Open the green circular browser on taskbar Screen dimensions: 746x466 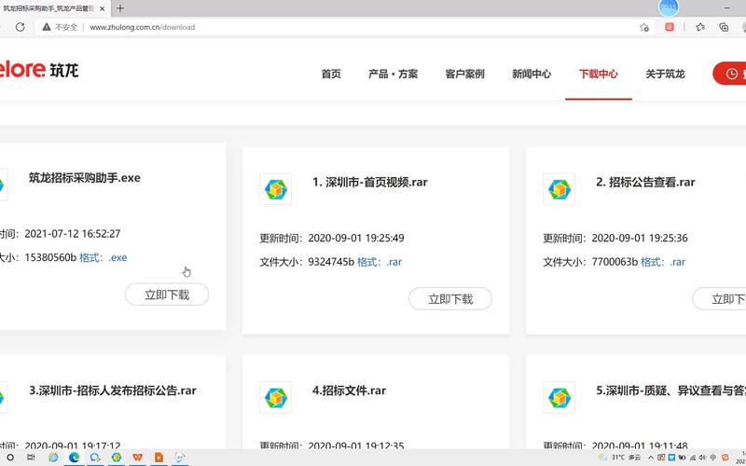(x=117, y=458)
